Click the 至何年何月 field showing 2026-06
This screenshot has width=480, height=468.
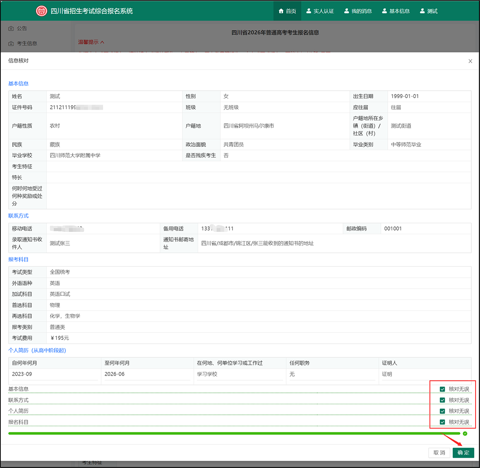pyautogui.click(x=147, y=374)
